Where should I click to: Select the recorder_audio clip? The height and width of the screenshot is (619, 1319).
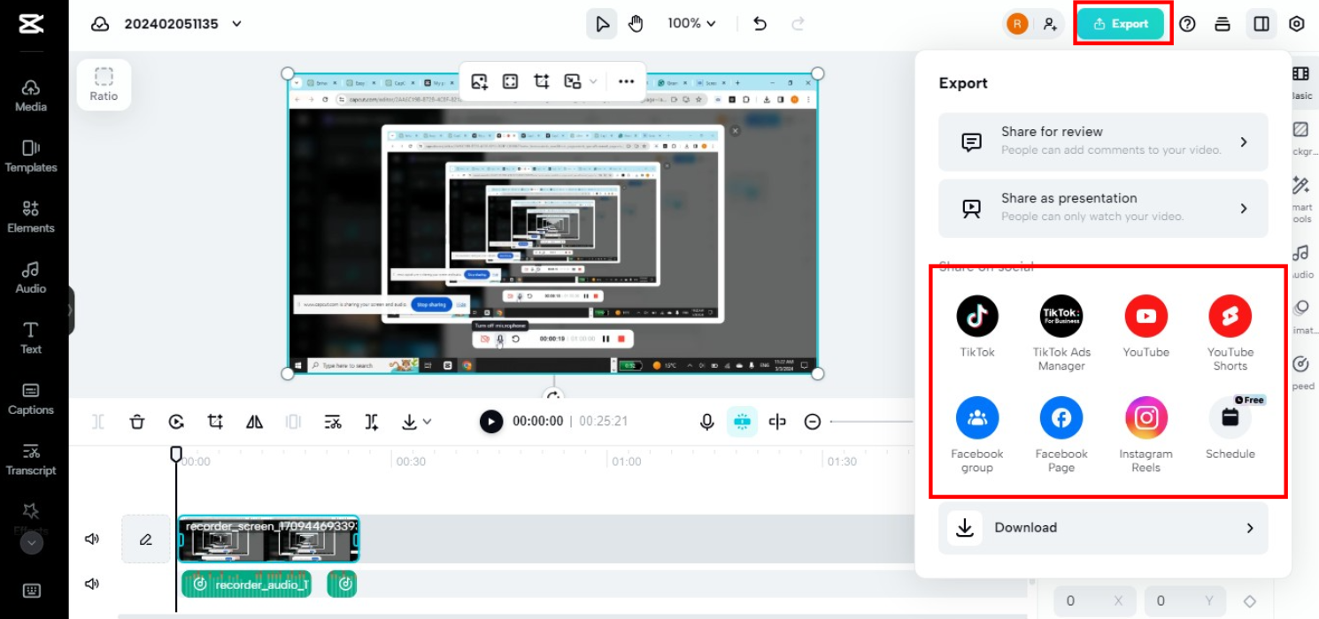(x=247, y=584)
